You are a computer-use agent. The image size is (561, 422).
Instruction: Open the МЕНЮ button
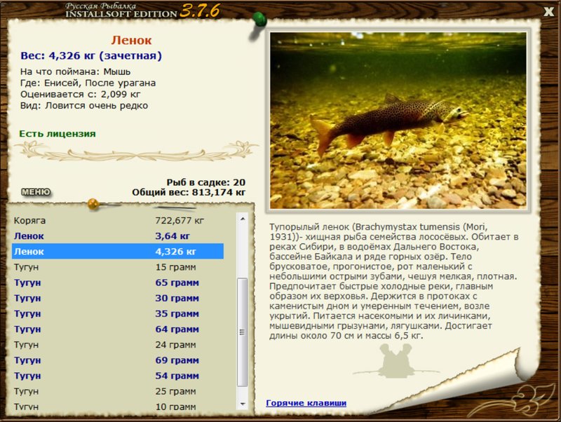coord(36,192)
